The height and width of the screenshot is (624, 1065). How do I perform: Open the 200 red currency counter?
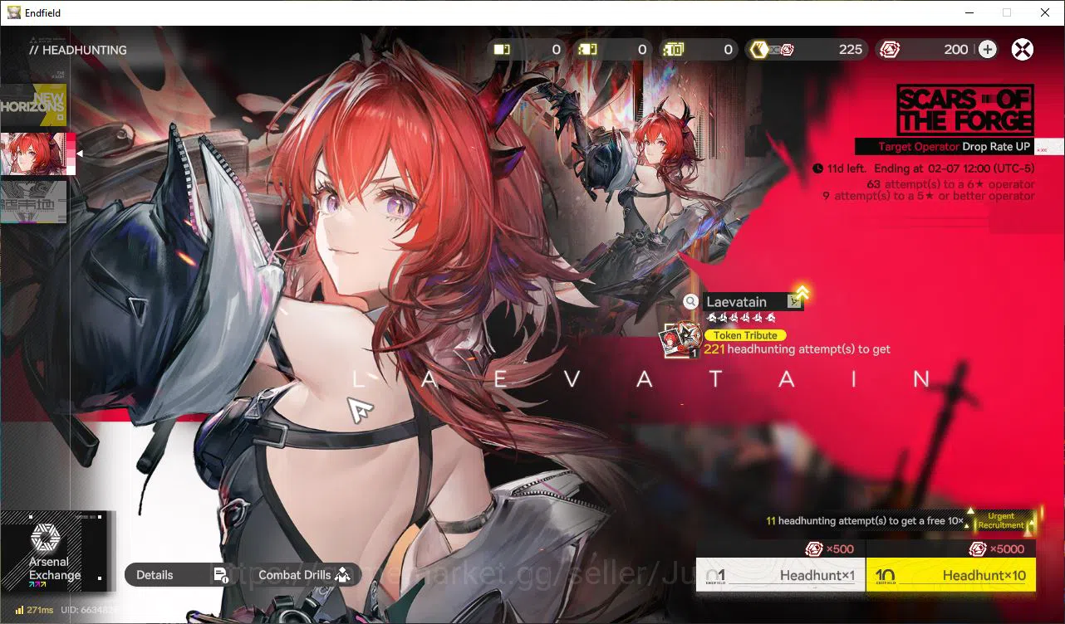pyautogui.click(x=924, y=50)
